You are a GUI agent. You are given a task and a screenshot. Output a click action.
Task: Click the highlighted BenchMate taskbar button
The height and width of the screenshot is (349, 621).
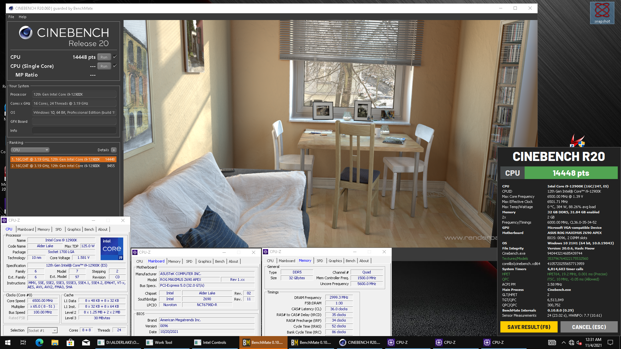(x=263, y=343)
